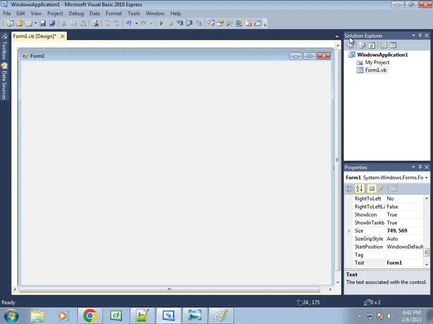This screenshot has height=324, width=433.
Task: Click the Uncomment lines icon
Action: pos(117,24)
